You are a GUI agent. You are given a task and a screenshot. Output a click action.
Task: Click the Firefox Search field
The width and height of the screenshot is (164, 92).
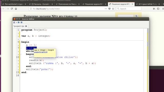[x=129, y=9]
